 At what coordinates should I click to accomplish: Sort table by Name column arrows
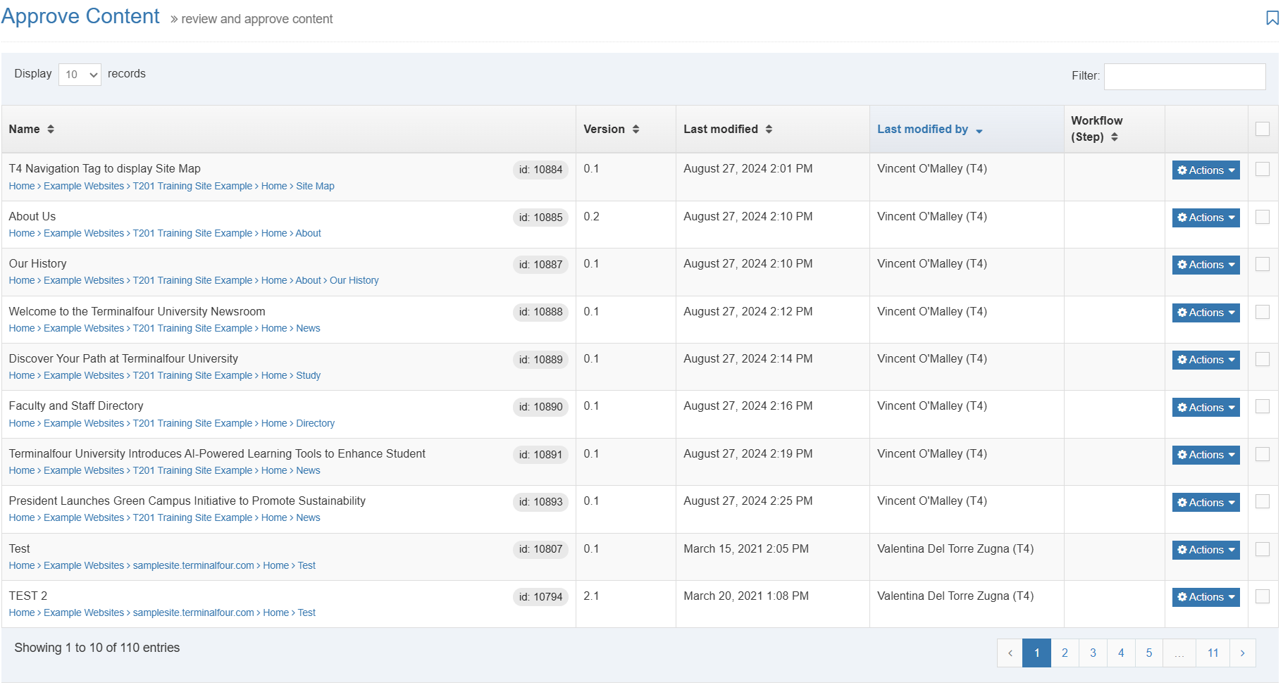[51, 130]
